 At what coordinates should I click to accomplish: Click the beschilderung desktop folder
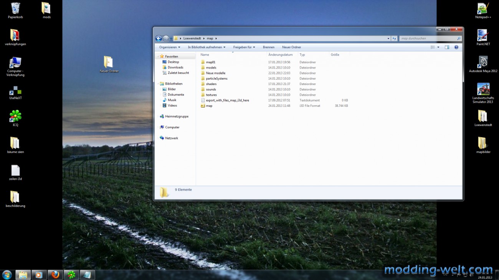click(x=15, y=199)
